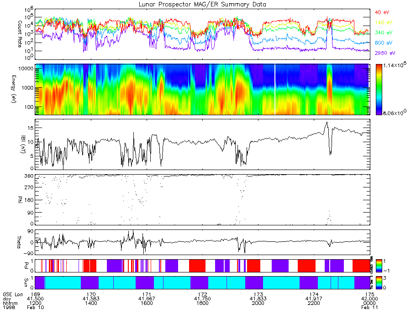411x320 pixels.
Task: Select the purple "2950 eV" legend label
Action: (x=385, y=53)
